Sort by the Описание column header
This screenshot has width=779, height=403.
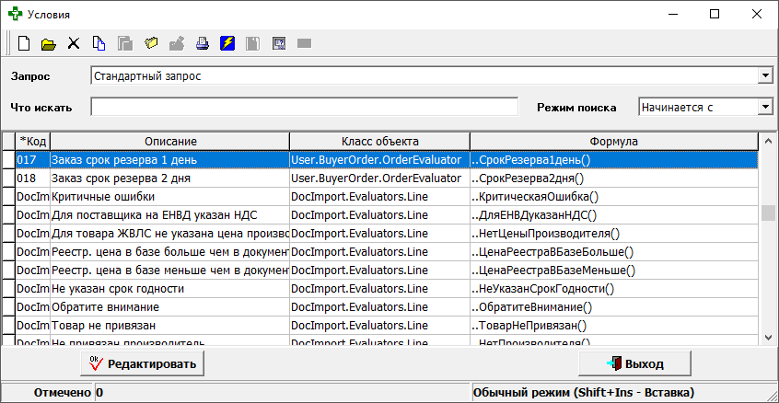[x=169, y=141]
